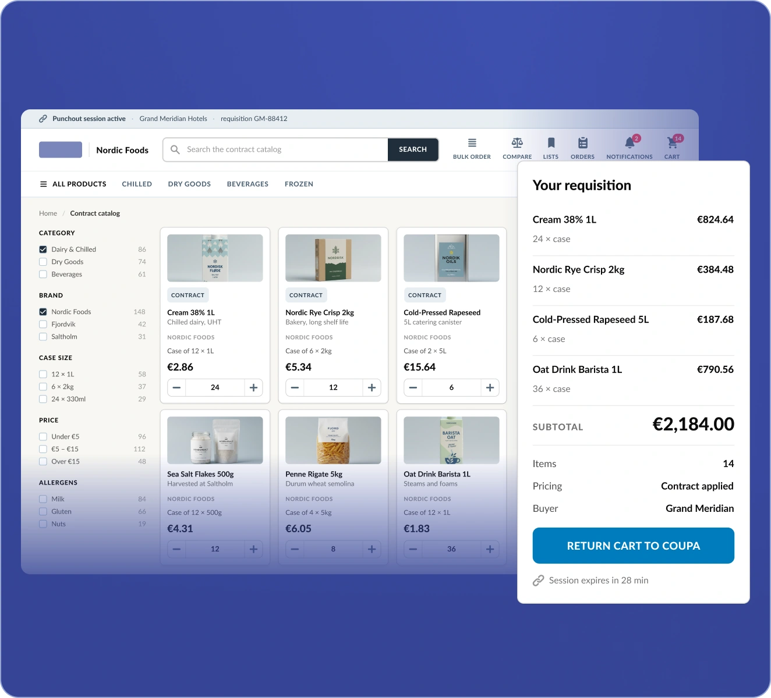The height and width of the screenshot is (698, 771).
Task: Click the Cream 38% 1L quantity field
Action: pos(215,387)
